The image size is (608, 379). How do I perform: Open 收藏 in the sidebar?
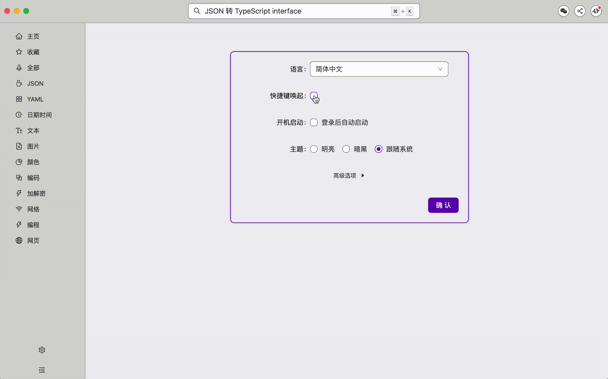coord(33,52)
